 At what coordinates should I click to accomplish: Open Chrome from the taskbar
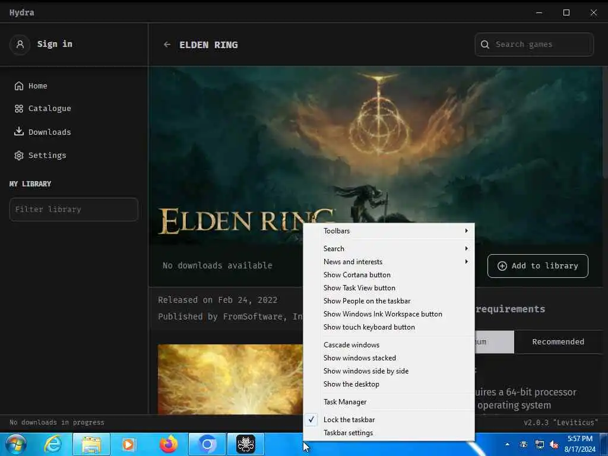click(207, 444)
